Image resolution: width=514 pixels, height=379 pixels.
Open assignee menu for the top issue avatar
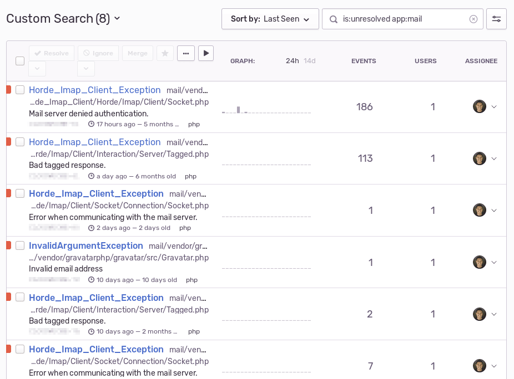[480, 106]
